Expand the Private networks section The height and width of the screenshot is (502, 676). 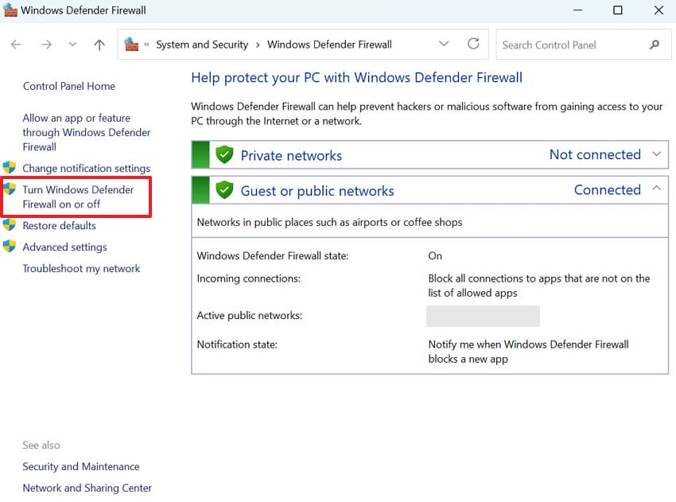click(x=657, y=154)
